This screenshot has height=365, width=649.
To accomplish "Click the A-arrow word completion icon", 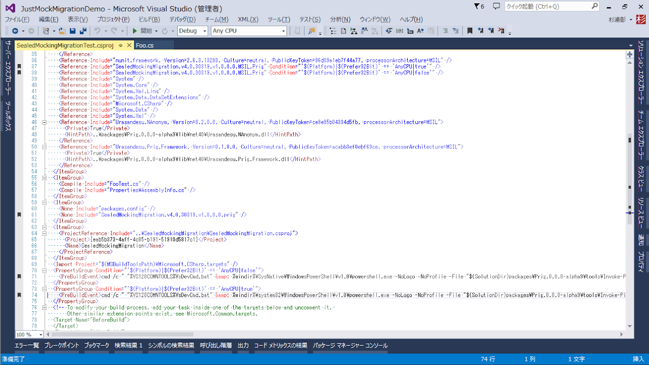I will click(x=421, y=31).
